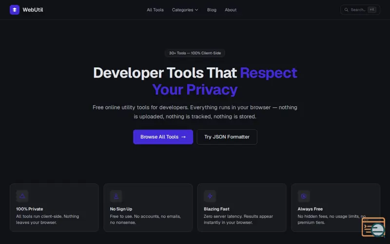Click text 'All tools run client-side' description
This screenshot has height=244, width=390.
pos(47,219)
